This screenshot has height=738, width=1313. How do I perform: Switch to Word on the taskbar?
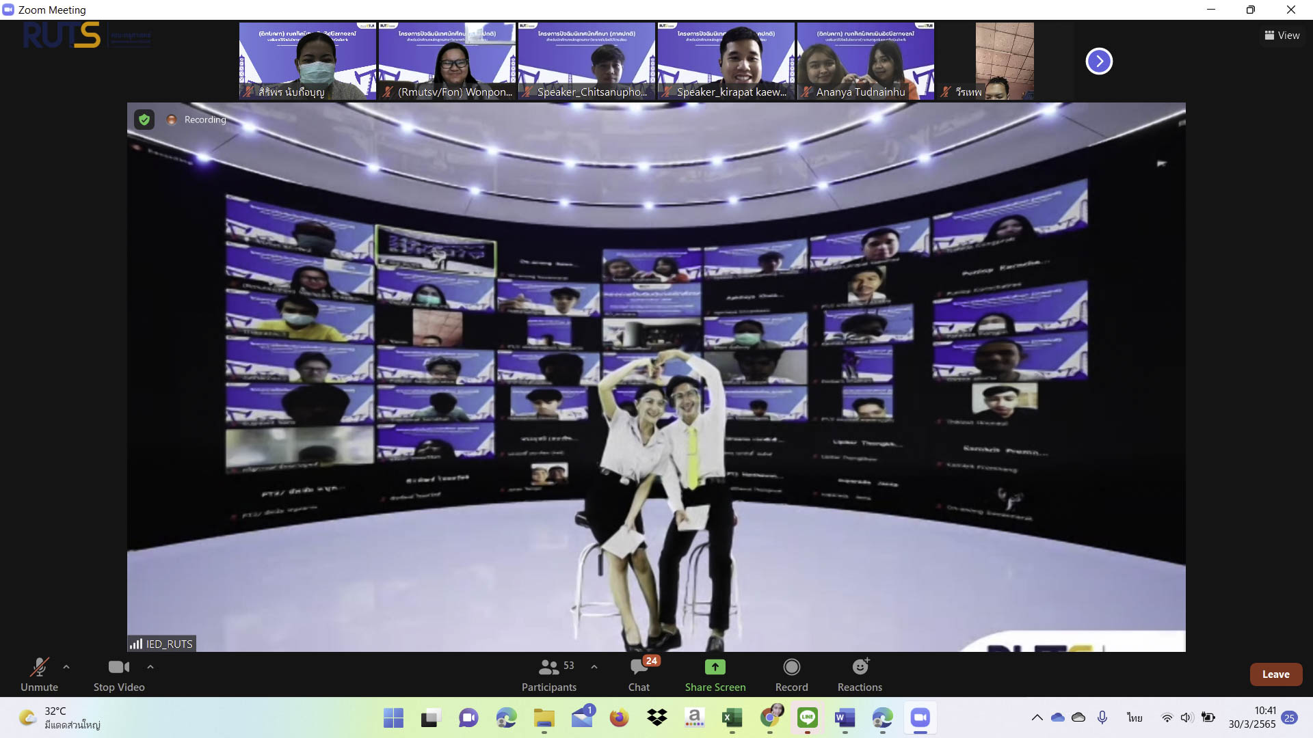tap(845, 717)
